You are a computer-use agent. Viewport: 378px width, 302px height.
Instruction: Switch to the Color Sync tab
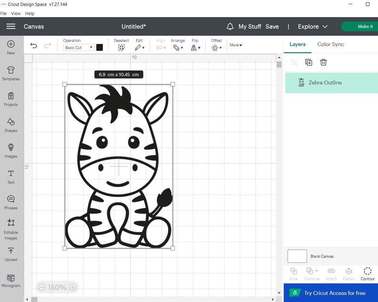(330, 44)
